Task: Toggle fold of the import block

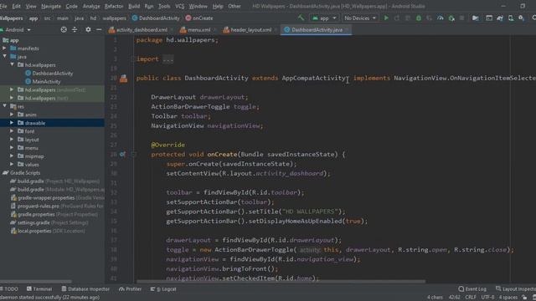Action: coord(133,59)
